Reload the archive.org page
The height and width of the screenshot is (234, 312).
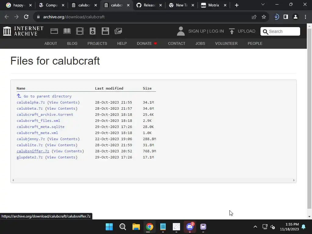click(26, 17)
